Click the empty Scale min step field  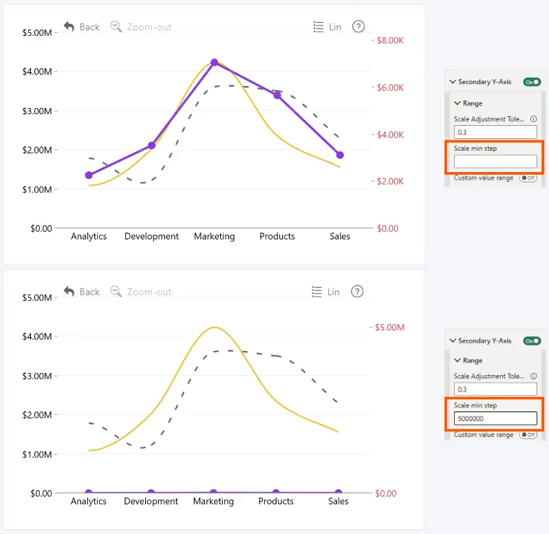pyautogui.click(x=495, y=162)
